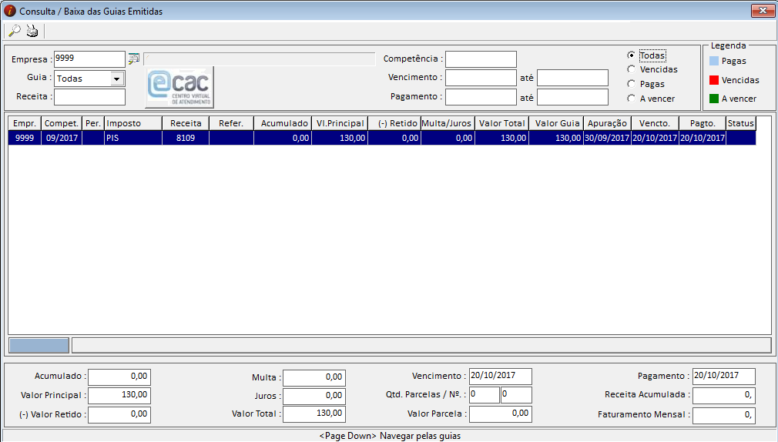Select the Pagas radio button
Viewport: 778px width, 442px height.
click(x=631, y=84)
